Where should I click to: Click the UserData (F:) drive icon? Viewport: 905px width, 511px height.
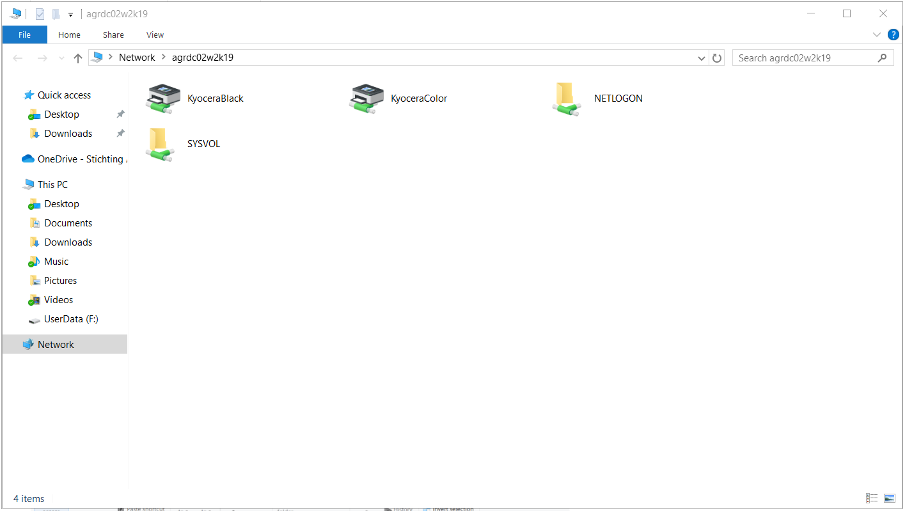pyautogui.click(x=35, y=320)
